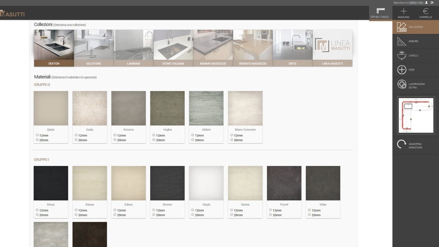Click the Sasea material swatch
The image size is (439, 247).
[245, 183]
